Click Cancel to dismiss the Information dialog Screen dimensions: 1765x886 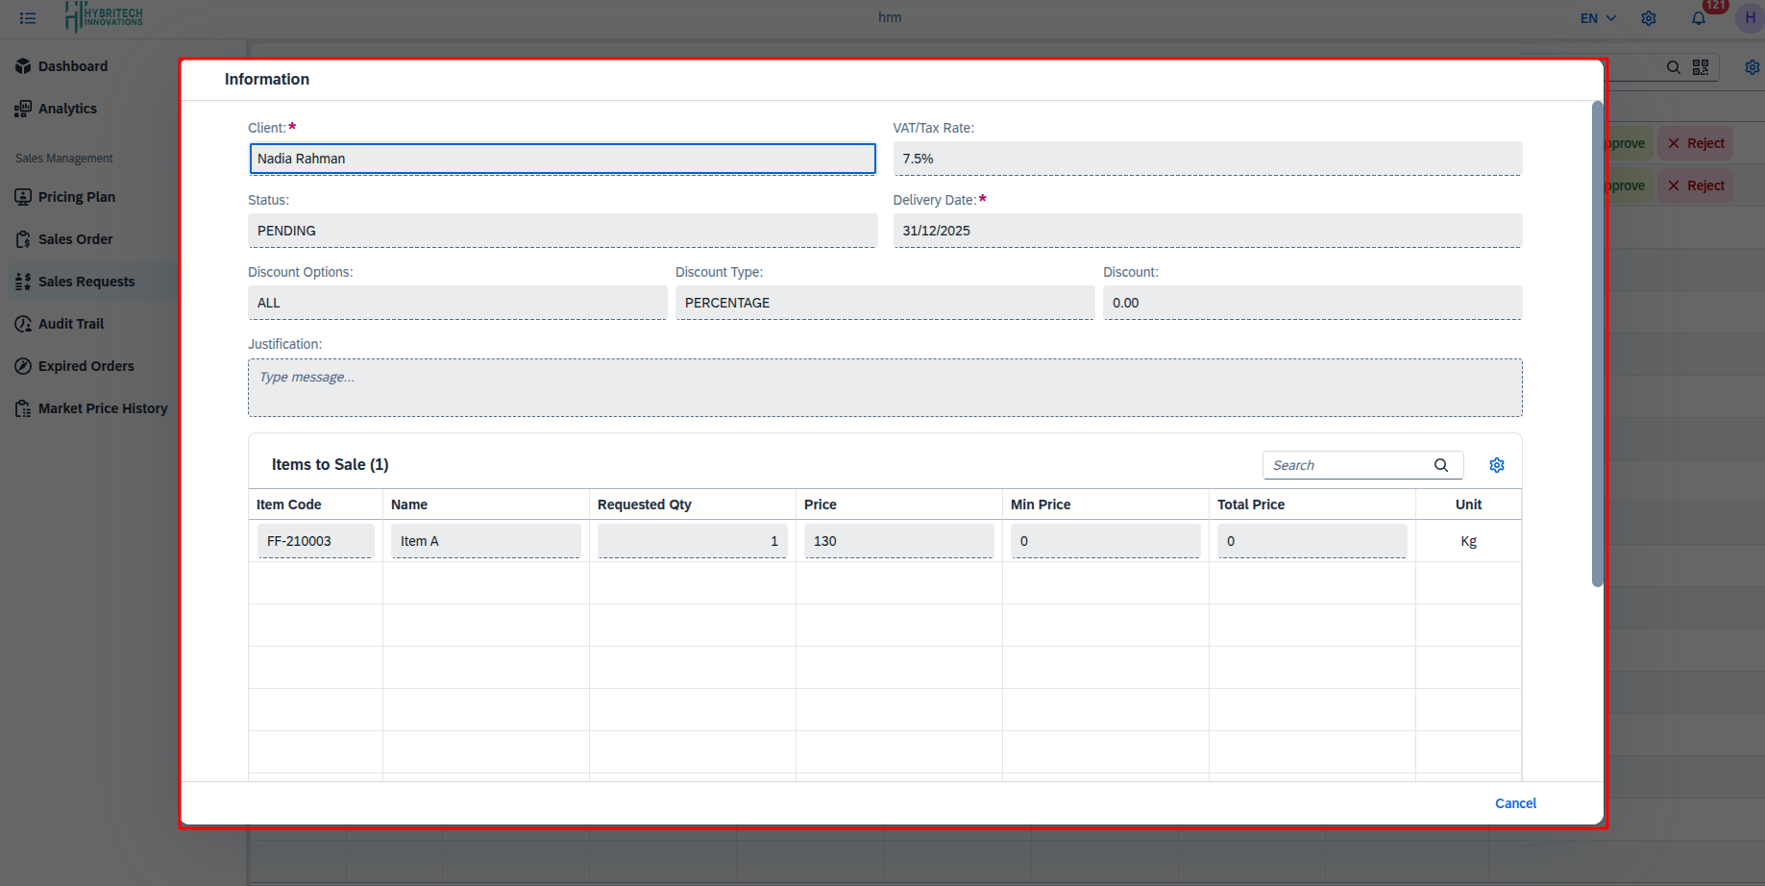click(1515, 802)
